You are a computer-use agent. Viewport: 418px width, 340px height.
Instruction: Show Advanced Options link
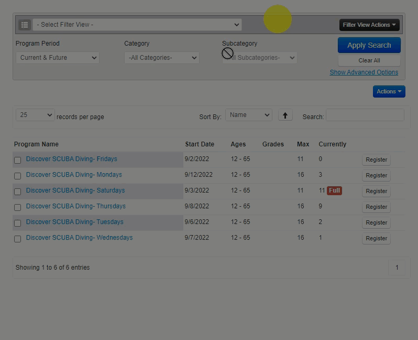coord(364,72)
